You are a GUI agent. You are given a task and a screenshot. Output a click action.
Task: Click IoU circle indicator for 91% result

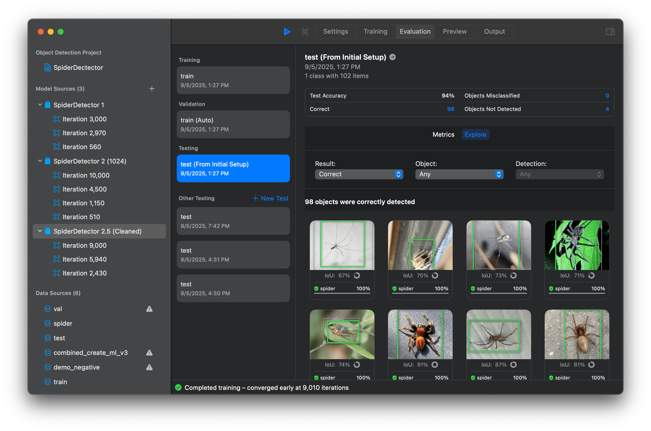435,365
